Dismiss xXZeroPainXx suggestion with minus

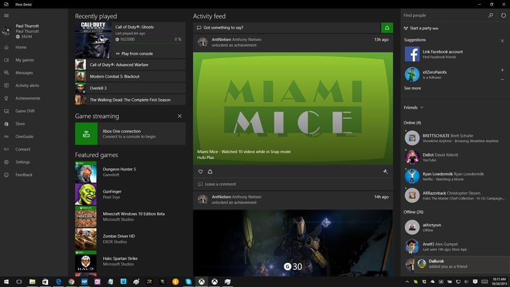point(502,79)
